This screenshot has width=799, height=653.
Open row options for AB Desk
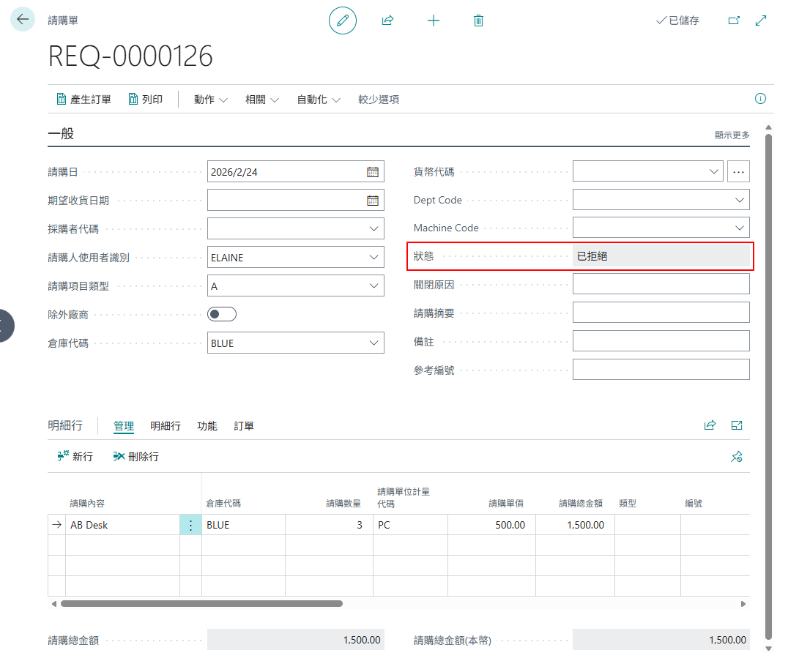click(190, 525)
